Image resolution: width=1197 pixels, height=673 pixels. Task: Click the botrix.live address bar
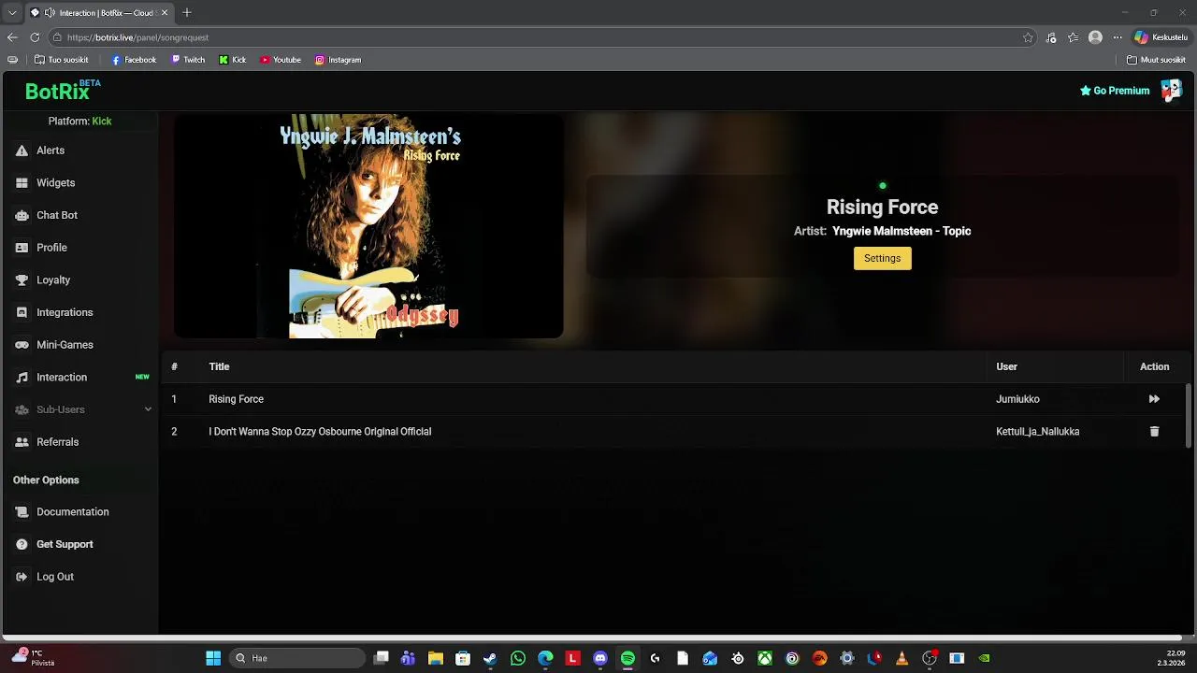click(542, 37)
